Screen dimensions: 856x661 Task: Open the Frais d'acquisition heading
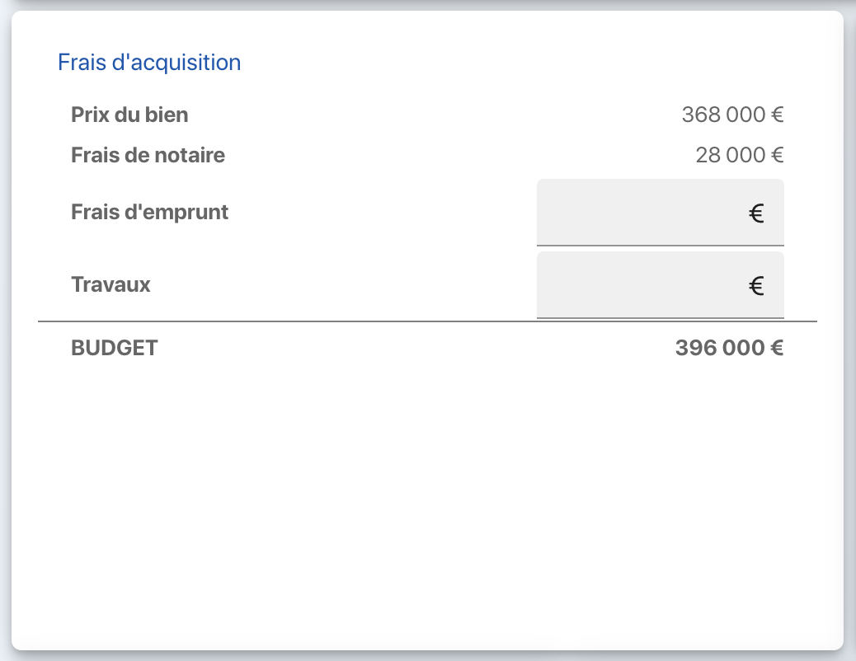point(149,62)
